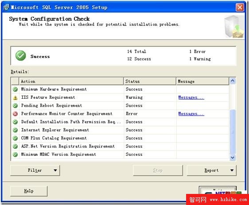
Task: Select the Pending Reboot Requirement row text
Action: [51, 105]
